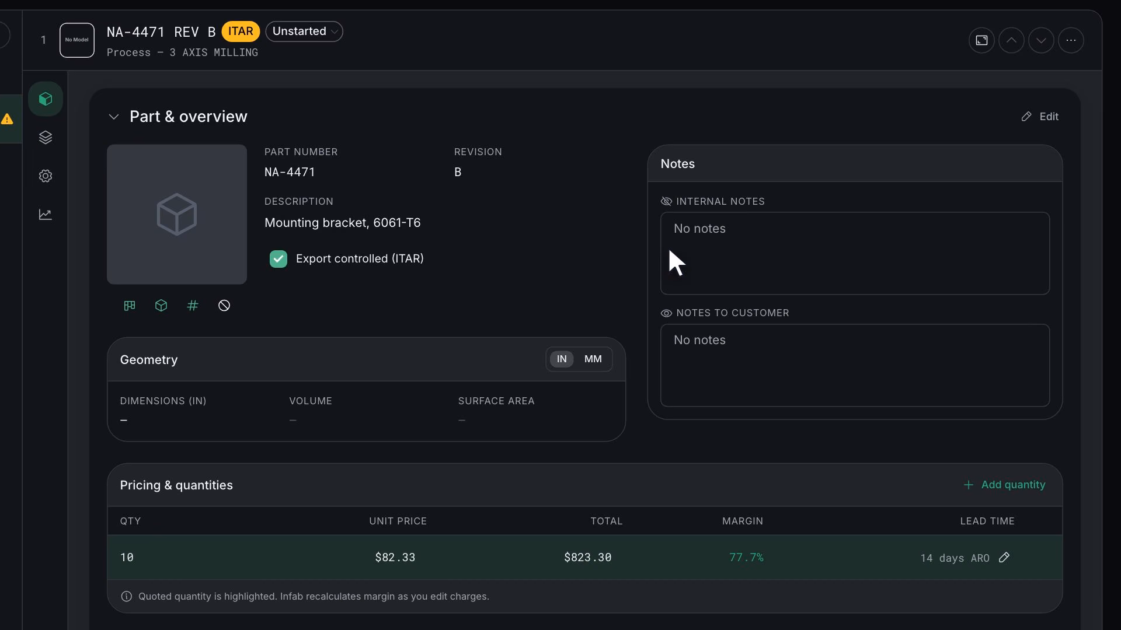
Task: Click the eye icon by Notes to Customer
Action: (666, 313)
